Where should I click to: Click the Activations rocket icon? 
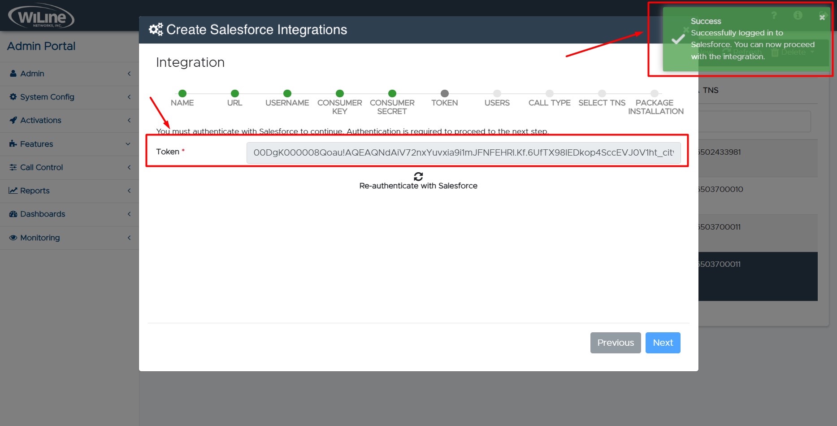[13, 120]
